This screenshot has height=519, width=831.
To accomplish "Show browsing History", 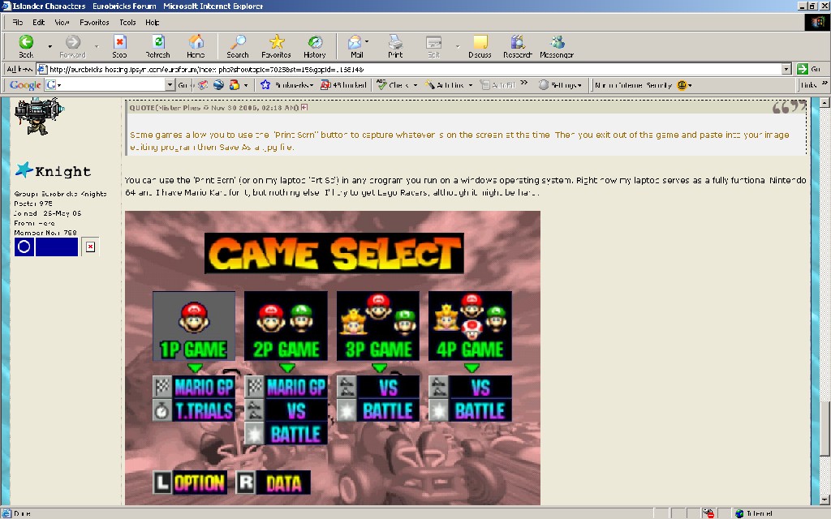I will (314, 46).
